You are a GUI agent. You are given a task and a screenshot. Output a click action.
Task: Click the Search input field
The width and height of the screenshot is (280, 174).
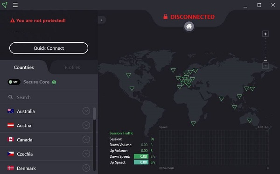[x=48, y=97]
